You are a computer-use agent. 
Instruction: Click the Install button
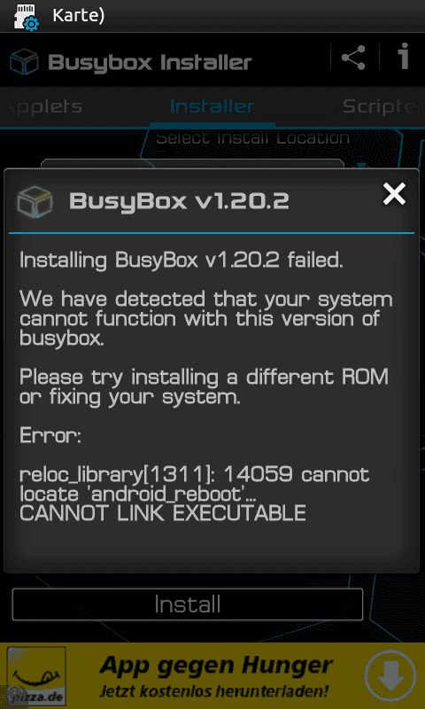click(x=188, y=604)
